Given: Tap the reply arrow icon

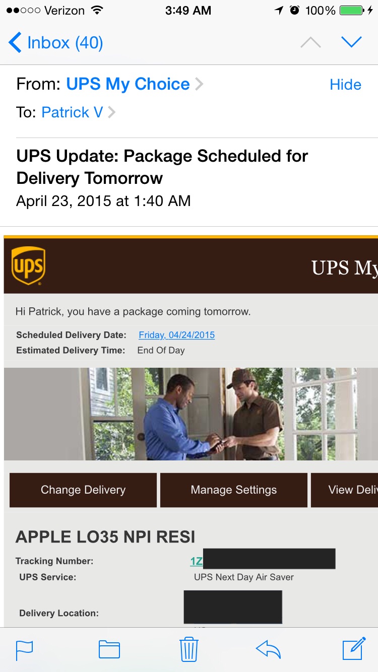Looking at the screenshot, I should pyautogui.click(x=268, y=649).
